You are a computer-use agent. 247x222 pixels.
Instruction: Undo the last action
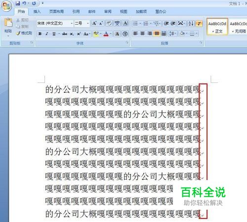(x=24, y=3)
